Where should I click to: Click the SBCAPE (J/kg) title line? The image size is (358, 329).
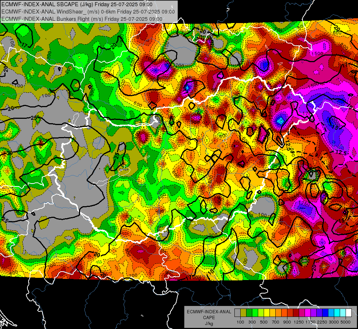[77, 4]
